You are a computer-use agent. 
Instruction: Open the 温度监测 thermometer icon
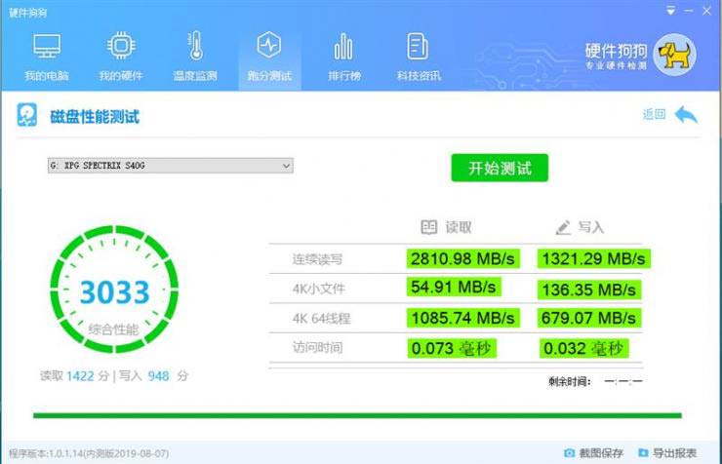[x=196, y=46]
